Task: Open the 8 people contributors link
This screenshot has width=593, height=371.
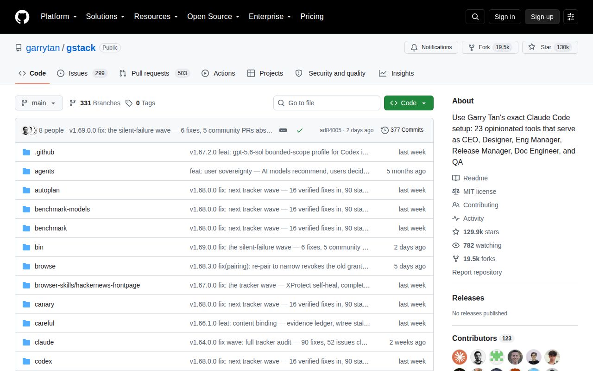Action: pos(51,130)
